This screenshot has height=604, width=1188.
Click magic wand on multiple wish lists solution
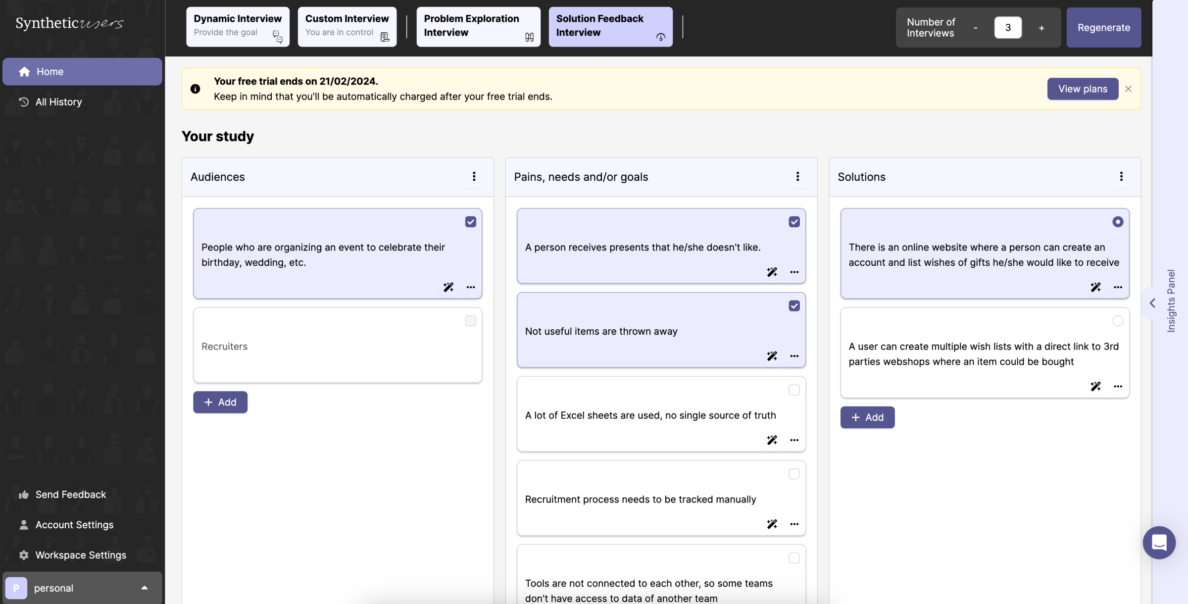pyautogui.click(x=1095, y=386)
